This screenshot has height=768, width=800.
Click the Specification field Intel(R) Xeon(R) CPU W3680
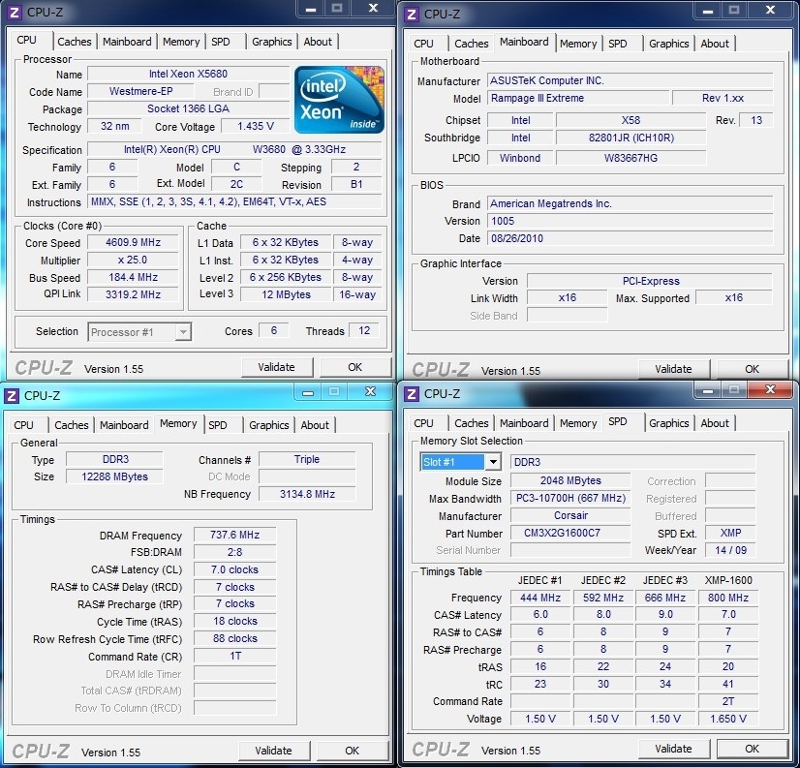234,149
